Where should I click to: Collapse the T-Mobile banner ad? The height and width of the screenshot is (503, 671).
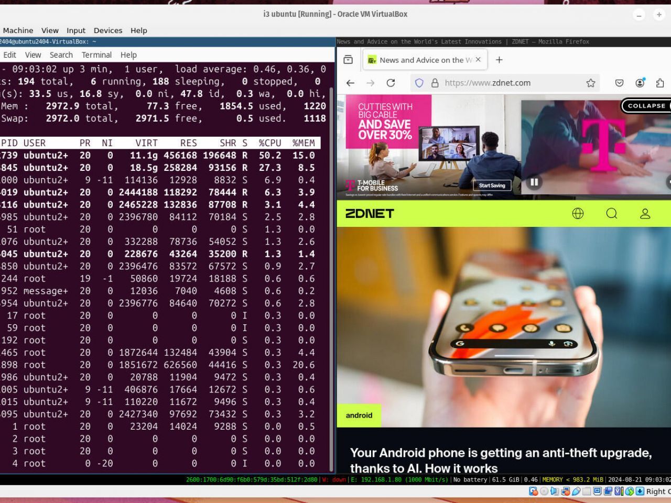[646, 106]
